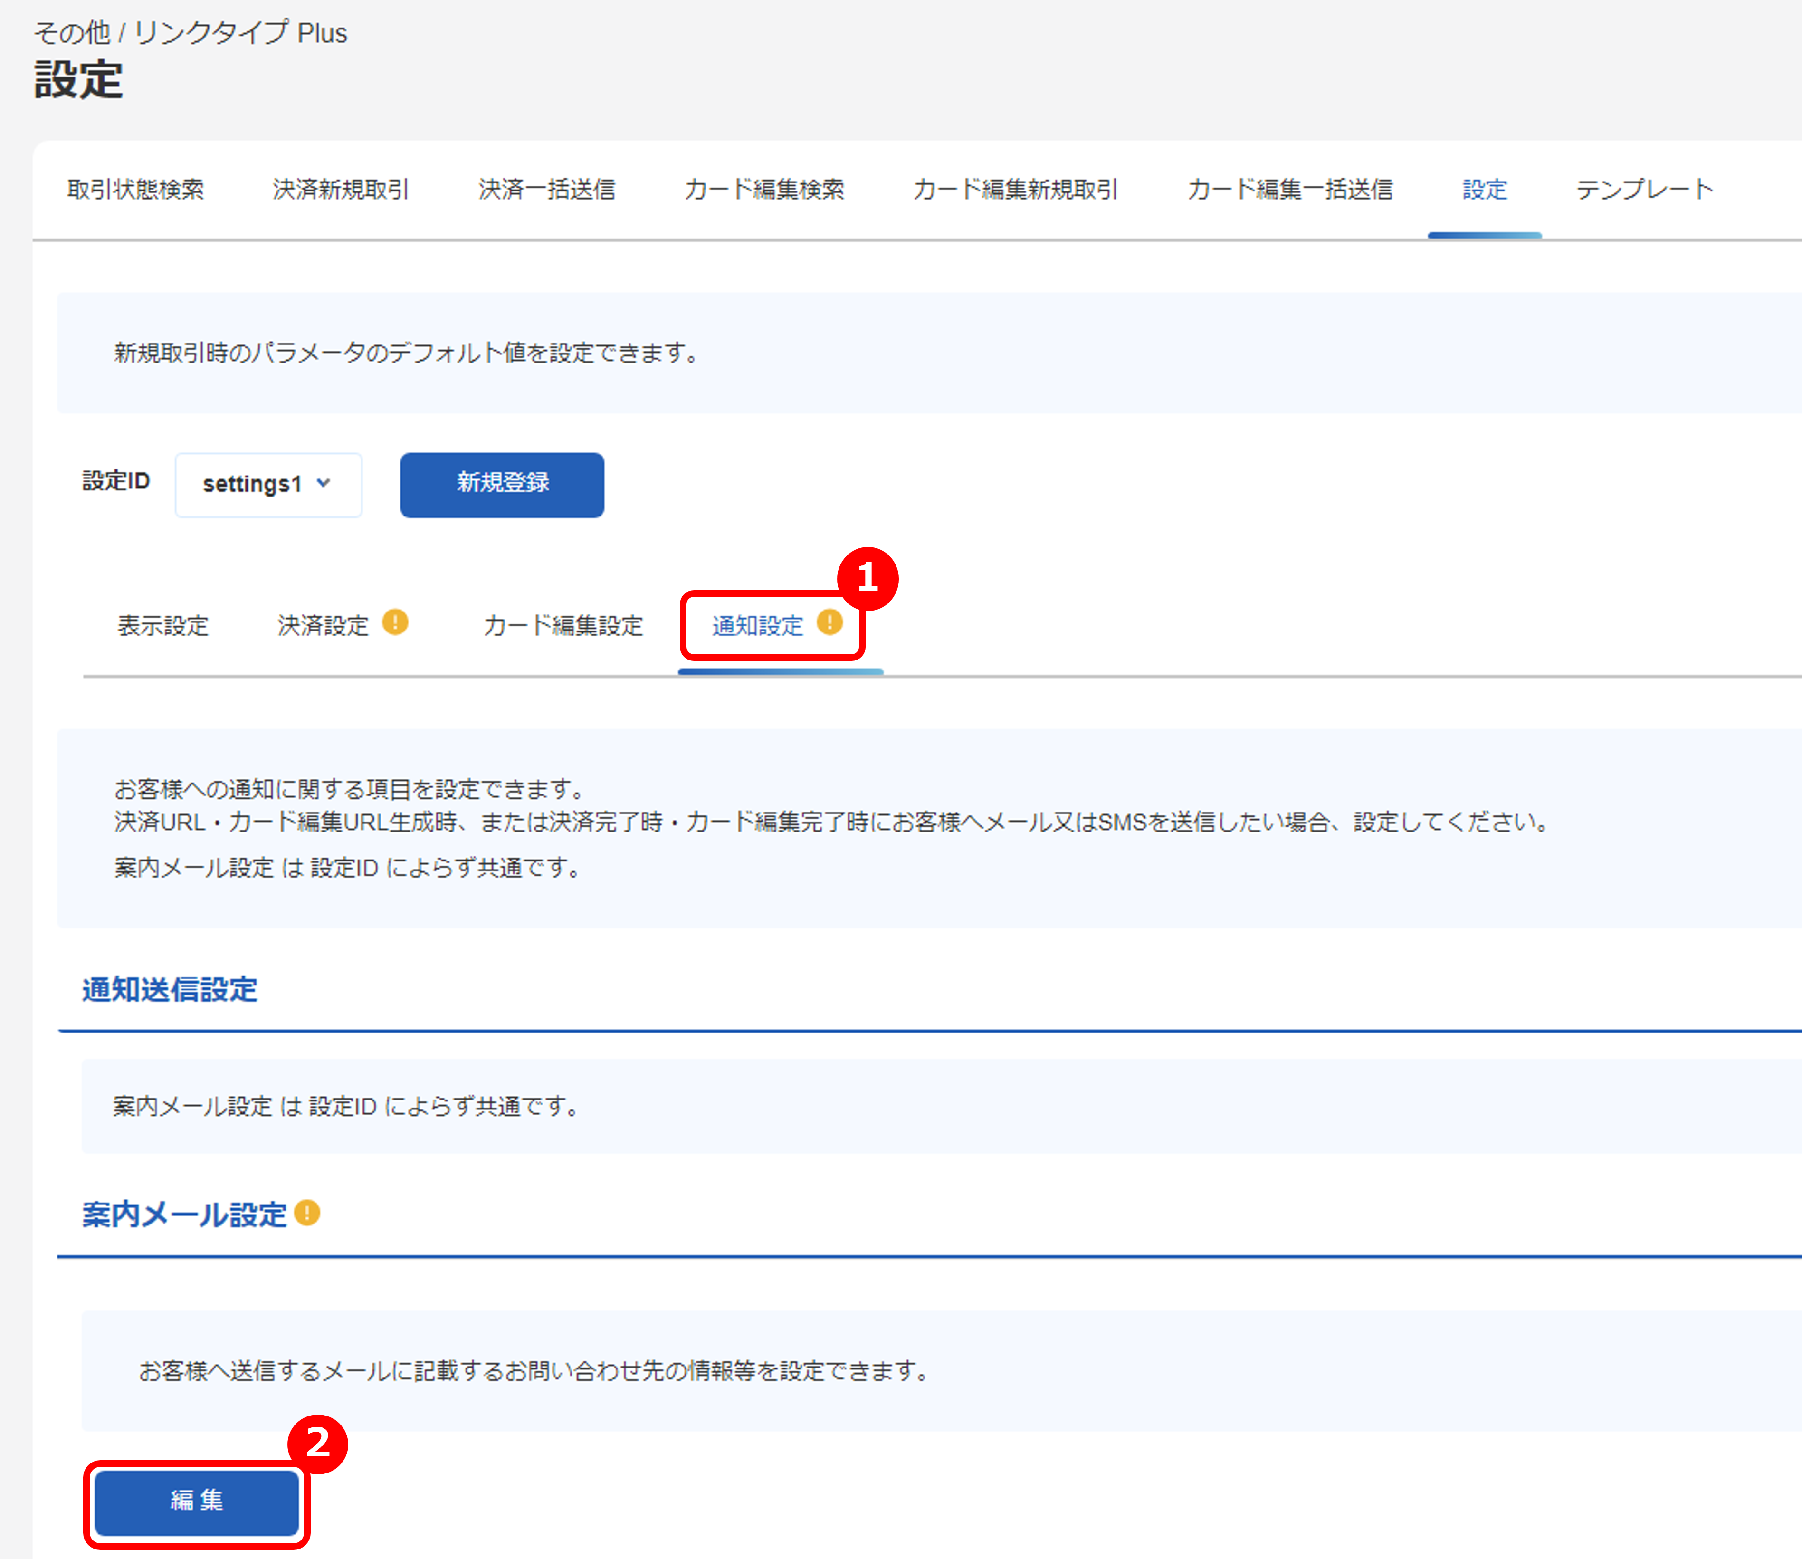Screen dimensions: 1802x1559
Task: Click text お客様へ送信するメールに記載するお問い合わせ先の情報等を設定できます。
Action: tap(534, 1371)
